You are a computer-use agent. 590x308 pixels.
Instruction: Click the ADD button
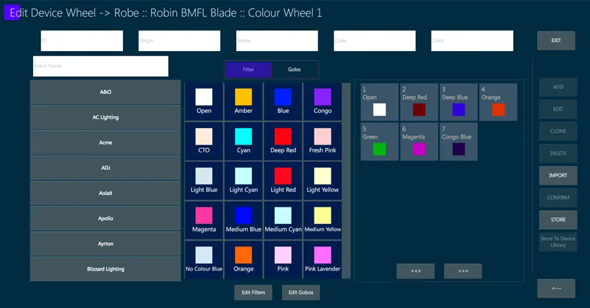click(x=558, y=87)
